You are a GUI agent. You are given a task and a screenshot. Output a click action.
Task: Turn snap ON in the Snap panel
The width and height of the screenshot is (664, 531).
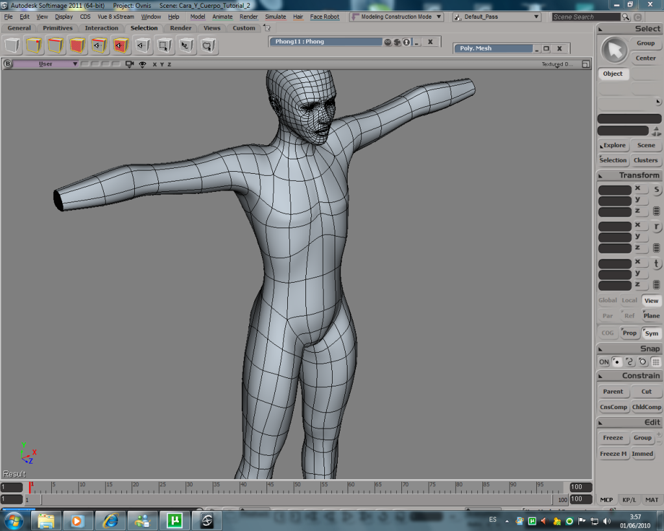pos(604,362)
